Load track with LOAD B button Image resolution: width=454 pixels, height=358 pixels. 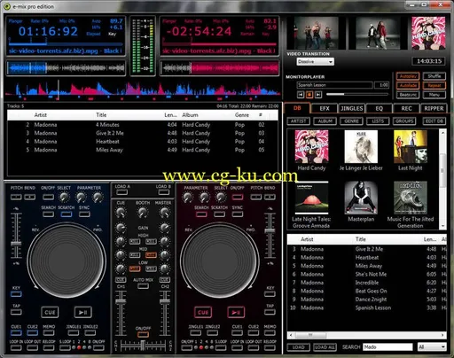[x=163, y=192]
